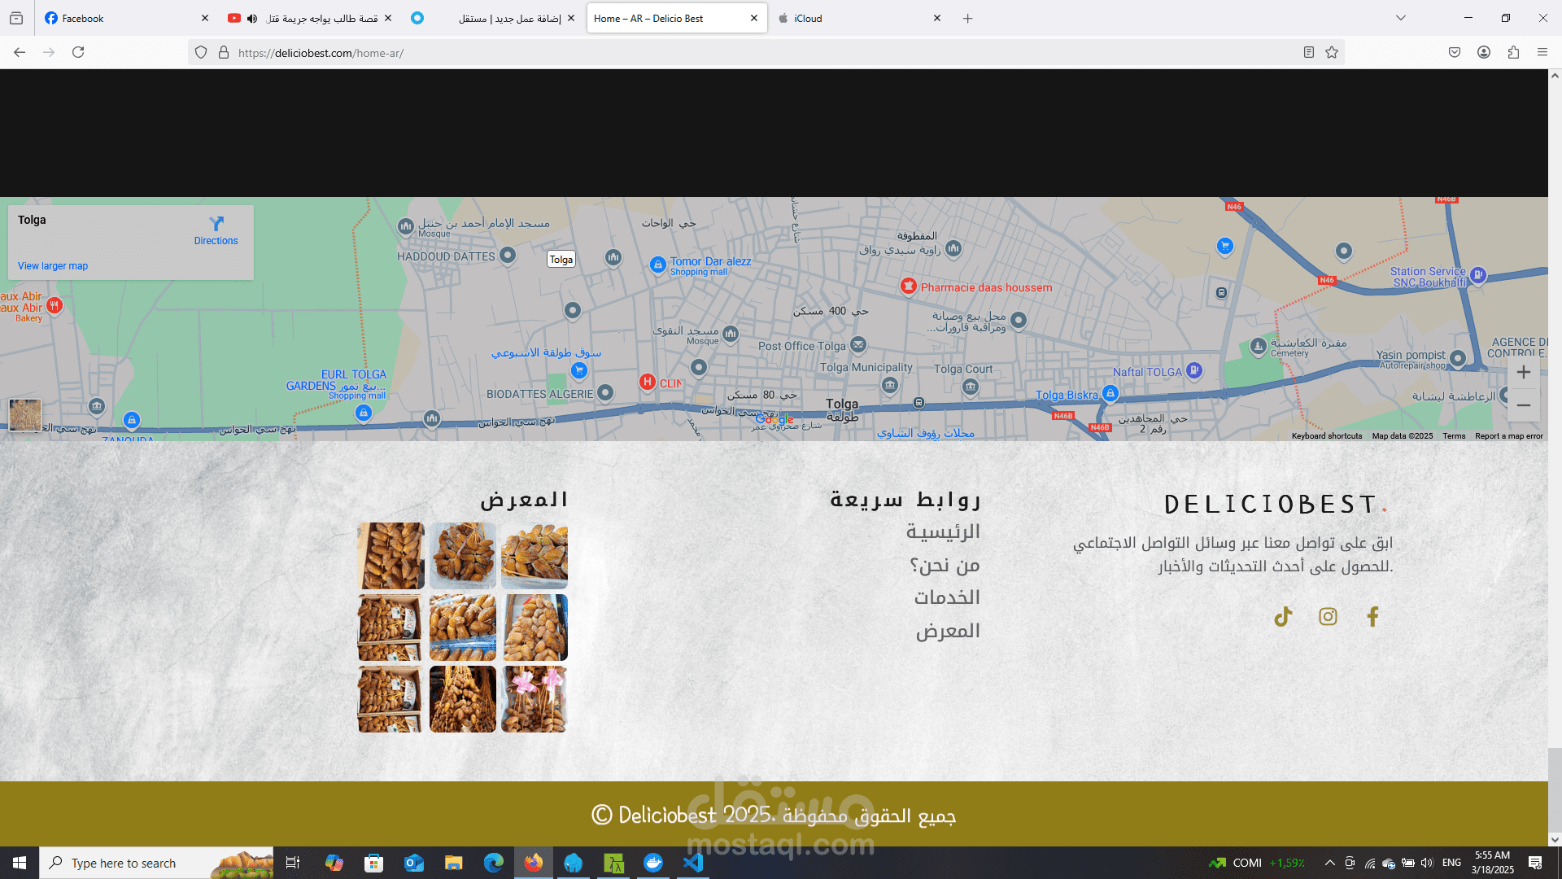1562x879 pixels.
Task: Click View larger map link
Action: (x=53, y=266)
